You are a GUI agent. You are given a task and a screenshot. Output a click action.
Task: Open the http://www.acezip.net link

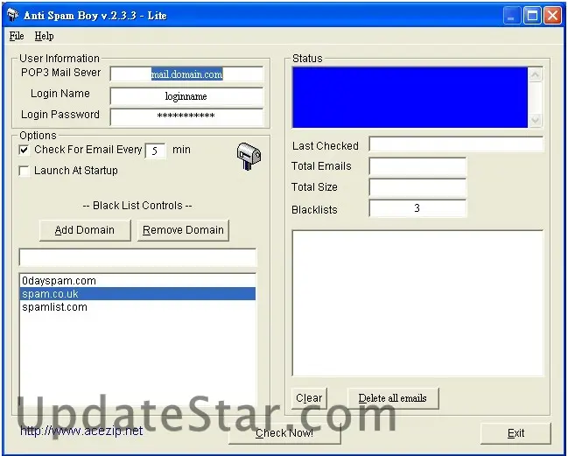click(81, 431)
